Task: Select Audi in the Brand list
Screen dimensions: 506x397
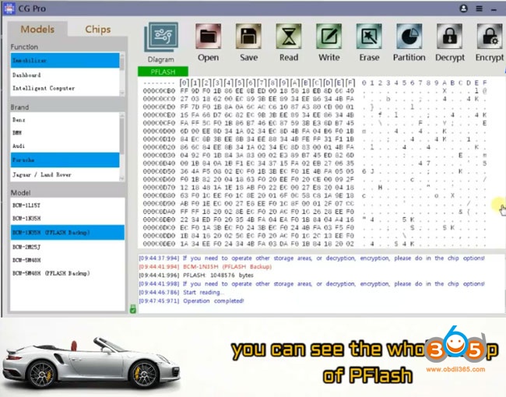Action: pyautogui.click(x=19, y=146)
